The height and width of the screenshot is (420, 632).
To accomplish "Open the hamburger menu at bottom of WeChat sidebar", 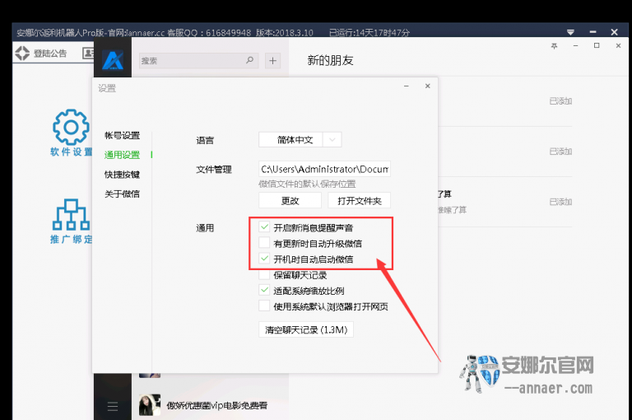I will pyautogui.click(x=113, y=406).
